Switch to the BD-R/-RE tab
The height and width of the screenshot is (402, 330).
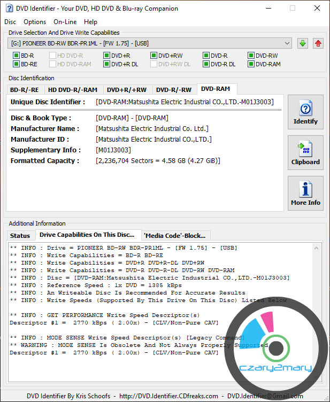[25, 90]
